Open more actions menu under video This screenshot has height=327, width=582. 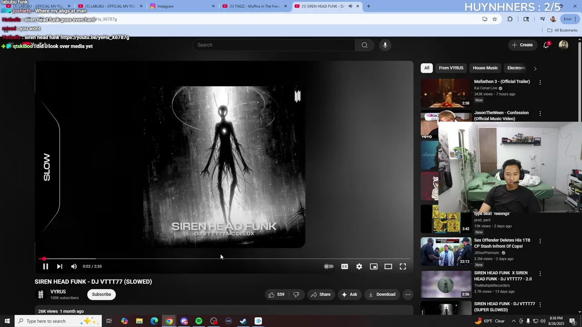pos(408,294)
